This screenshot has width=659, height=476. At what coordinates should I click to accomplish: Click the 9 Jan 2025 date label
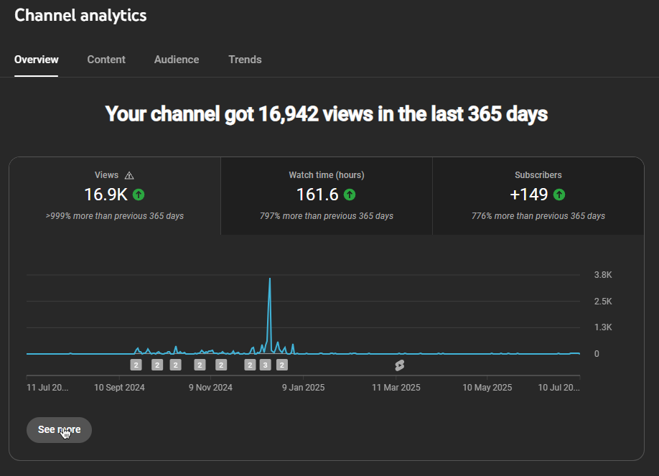[303, 388]
